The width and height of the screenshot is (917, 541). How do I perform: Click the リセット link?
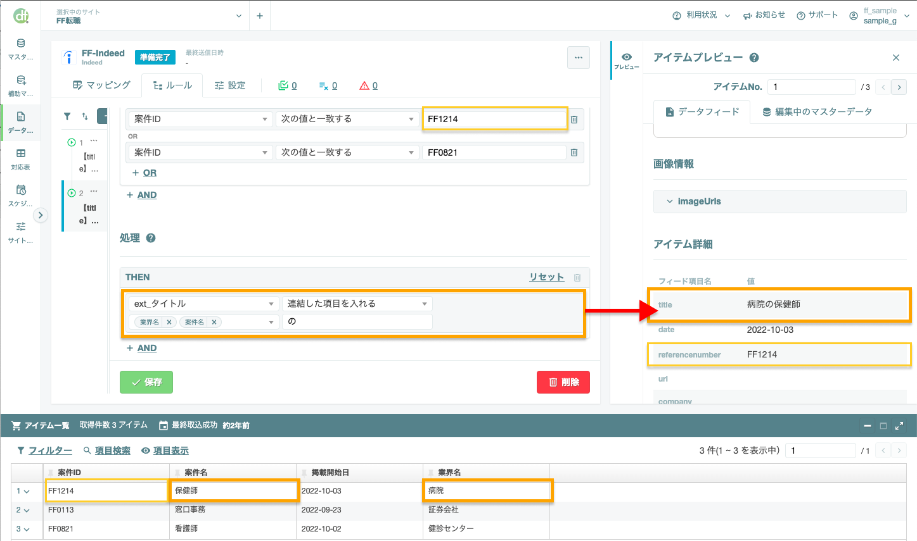(x=547, y=277)
